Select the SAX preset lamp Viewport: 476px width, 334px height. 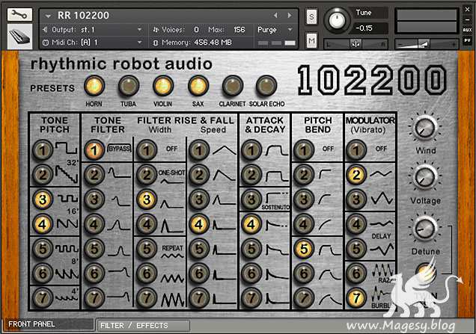point(198,86)
